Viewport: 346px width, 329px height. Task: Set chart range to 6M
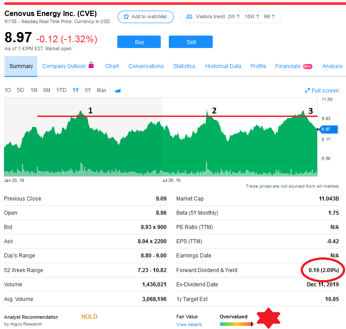coord(47,90)
